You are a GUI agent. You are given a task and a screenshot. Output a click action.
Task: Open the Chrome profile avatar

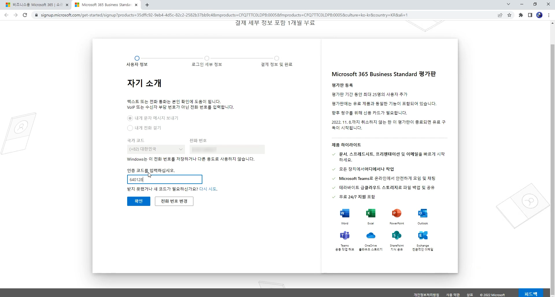(x=539, y=15)
